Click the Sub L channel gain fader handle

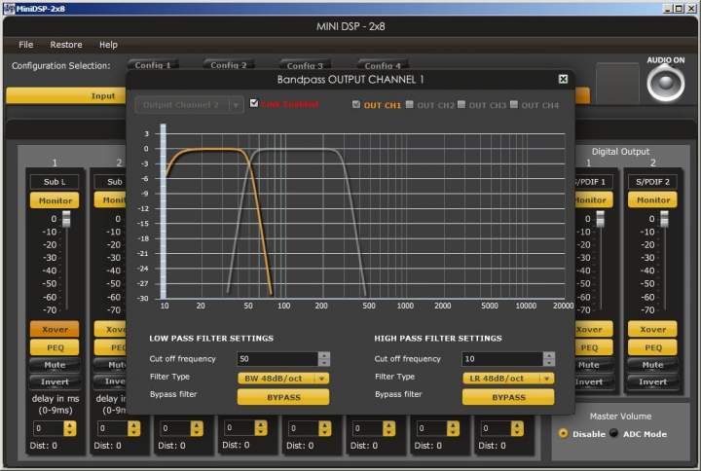pos(67,221)
